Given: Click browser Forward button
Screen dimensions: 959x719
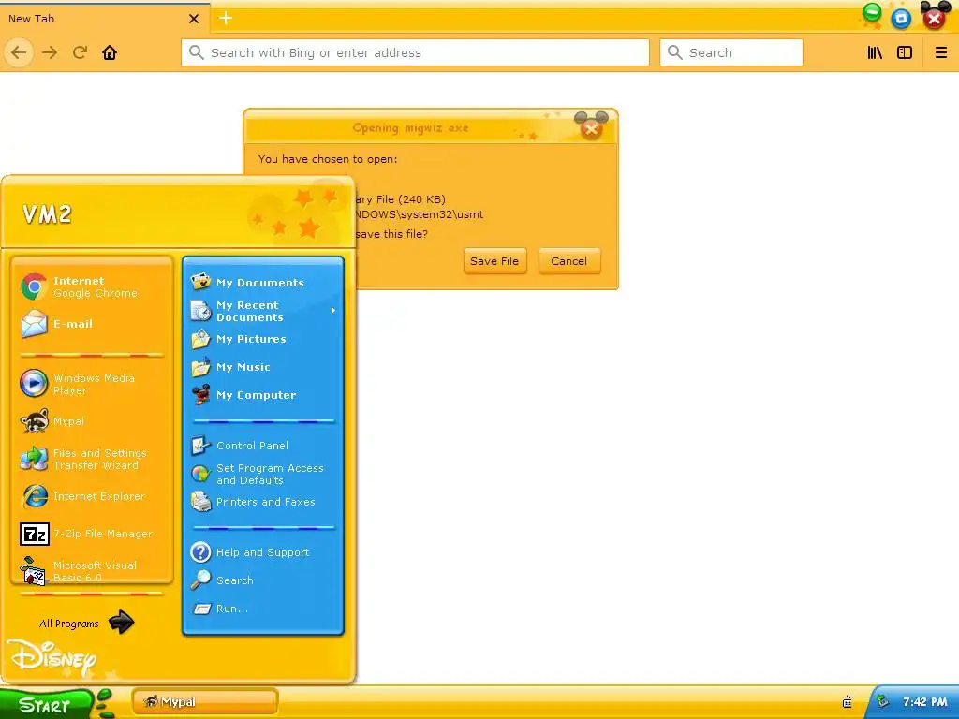Looking at the screenshot, I should coord(50,52).
